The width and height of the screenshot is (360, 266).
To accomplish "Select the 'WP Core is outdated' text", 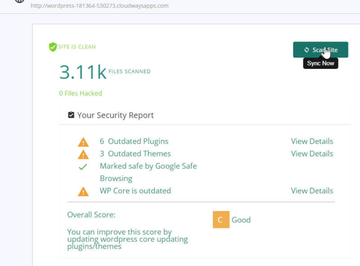I will (135, 191).
